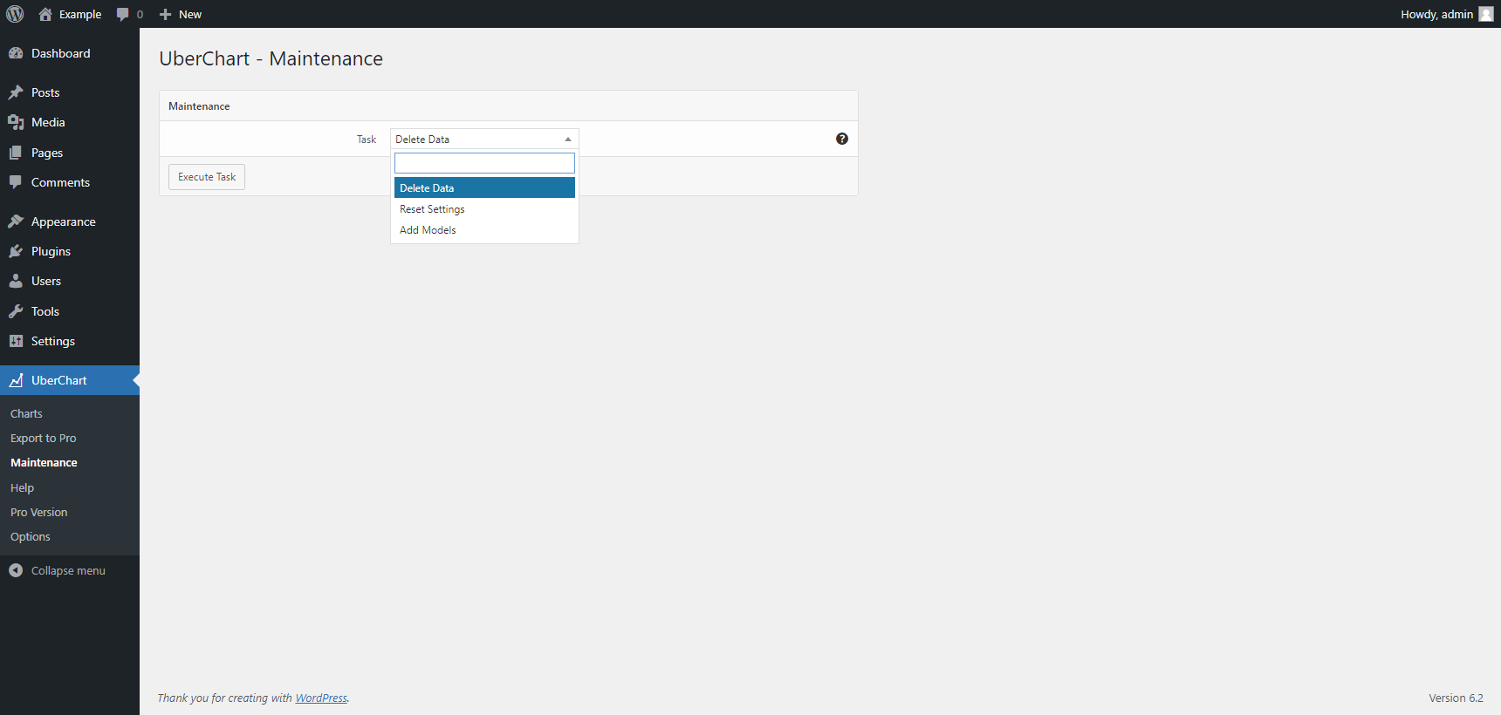Click the Pages icon in sidebar
The width and height of the screenshot is (1501, 715).
coord(16,153)
